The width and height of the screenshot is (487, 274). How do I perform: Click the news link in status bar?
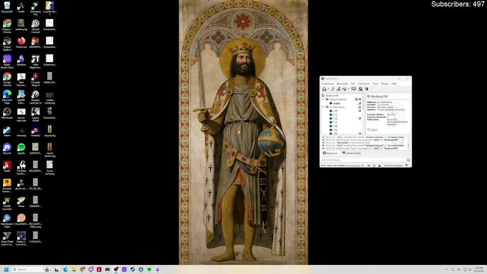353,166
